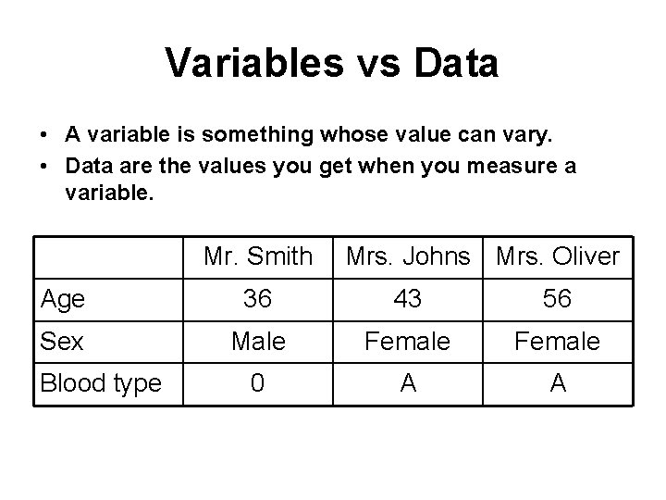The image size is (666, 500).
Task: Select the 'Age' row label
Action: [x=64, y=299]
